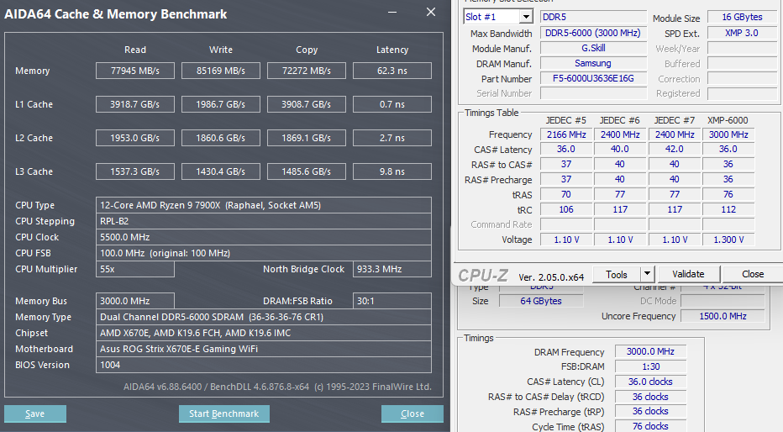This screenshot has width=783, height=432.
Task: Select L2 Cache Read 1953.0 GB/s
Action: pyautogui.click(x=134, y=138)
